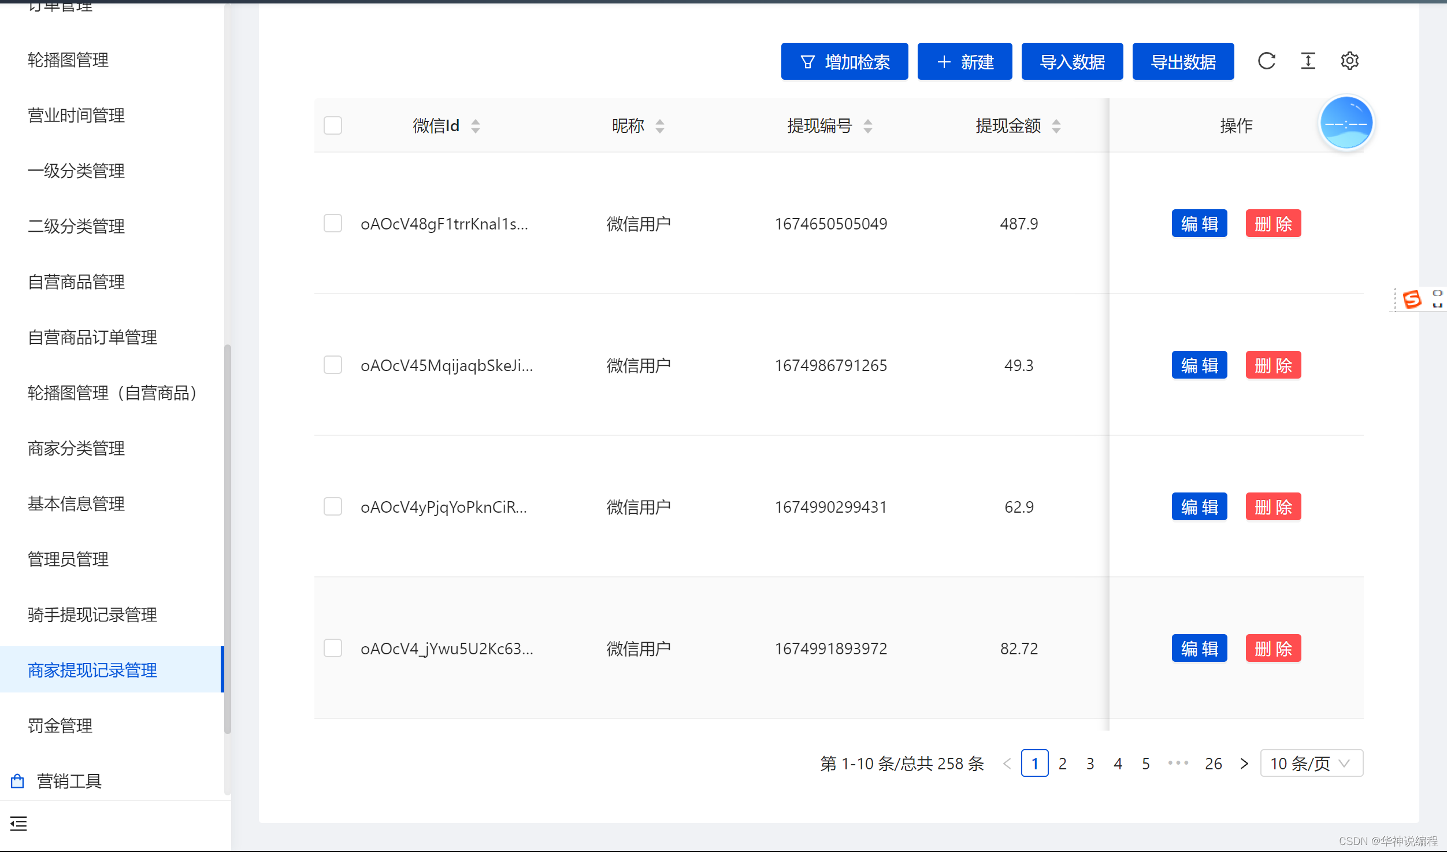
Task: Open 骑手提现记录管理 menu item
Action: tap(92, 614)
